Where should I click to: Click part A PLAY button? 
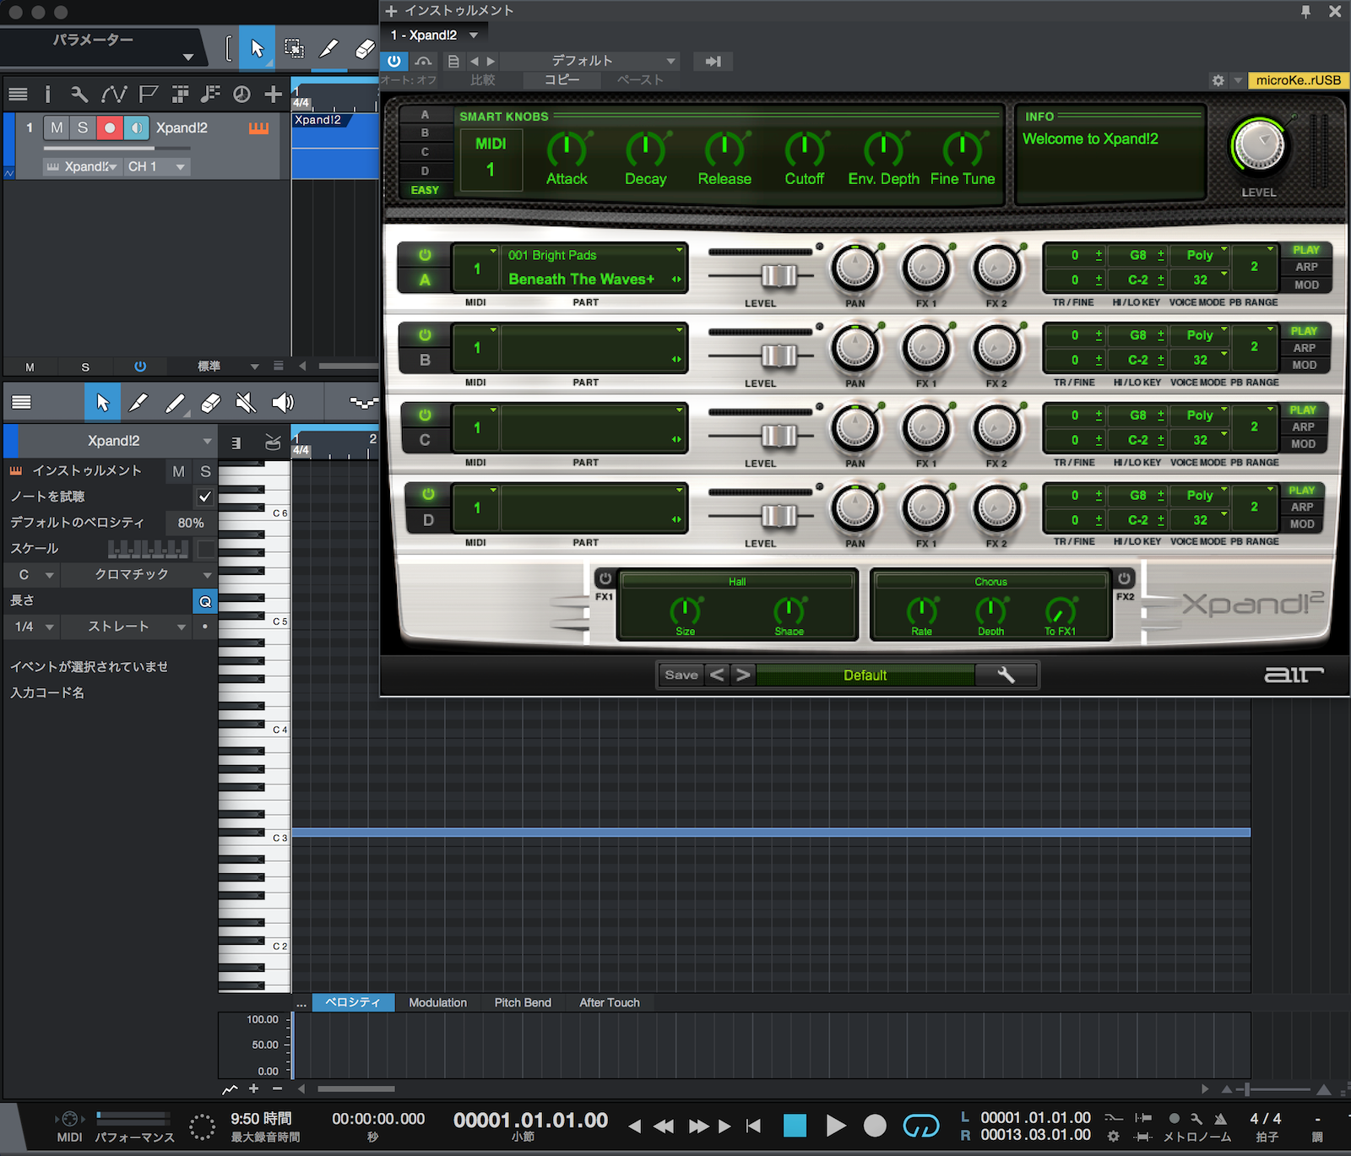[x=1305, y=250]
